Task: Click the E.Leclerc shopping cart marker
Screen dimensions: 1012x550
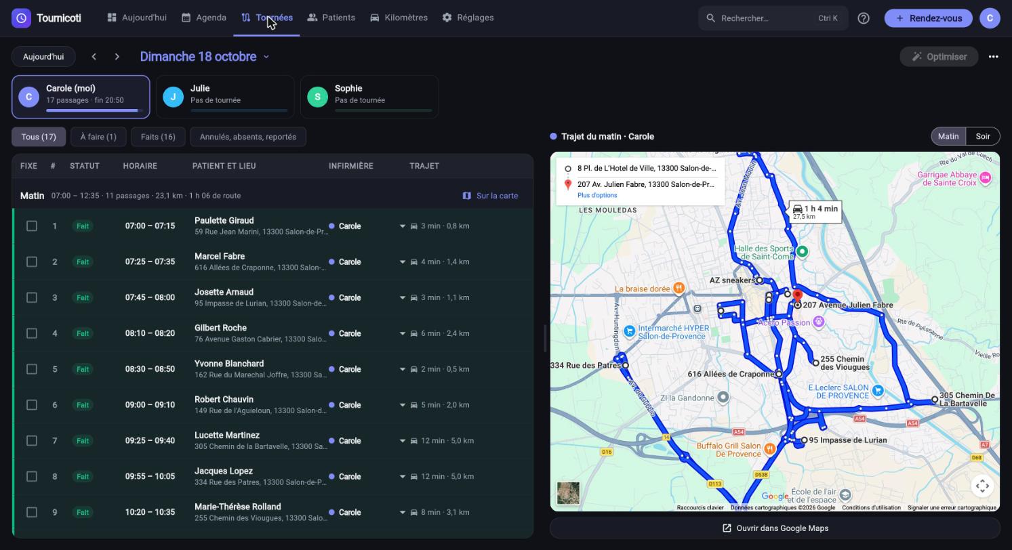Action: (878, 390)
